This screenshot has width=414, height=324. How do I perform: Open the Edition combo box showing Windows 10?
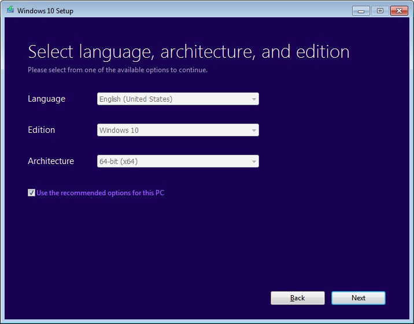pyautogui.click(x=173, y=130)
